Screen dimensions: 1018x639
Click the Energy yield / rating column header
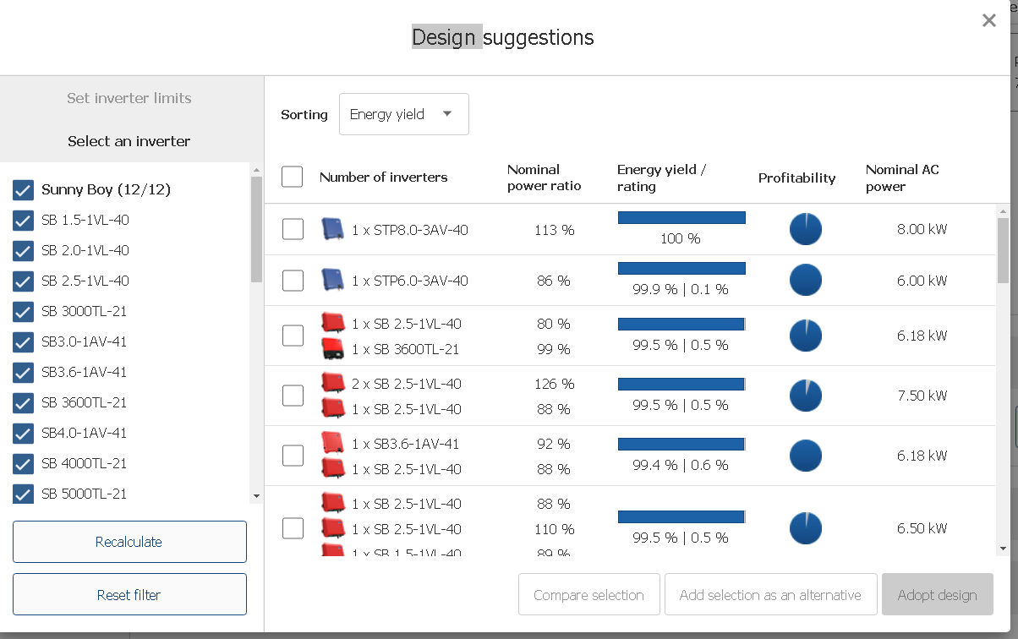[661, 177]
